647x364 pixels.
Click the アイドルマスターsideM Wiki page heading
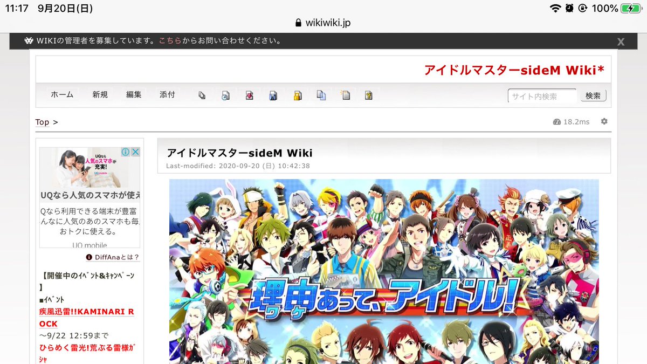click(239, 153)
